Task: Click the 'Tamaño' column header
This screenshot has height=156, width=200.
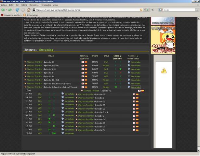Action: tap(94, 56)
